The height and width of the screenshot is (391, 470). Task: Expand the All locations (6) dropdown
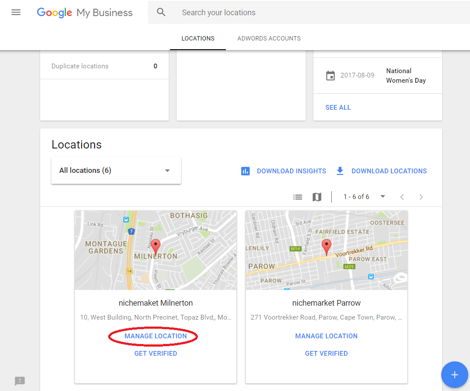[116, 170]
